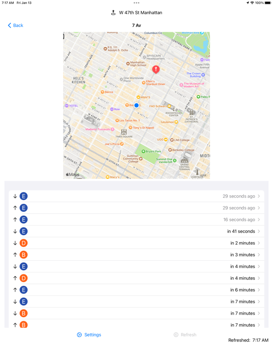The height and width of the screenshot is (364, 273).
Task: Tap the Times Square landmark icon
Action: click(124, 132)
